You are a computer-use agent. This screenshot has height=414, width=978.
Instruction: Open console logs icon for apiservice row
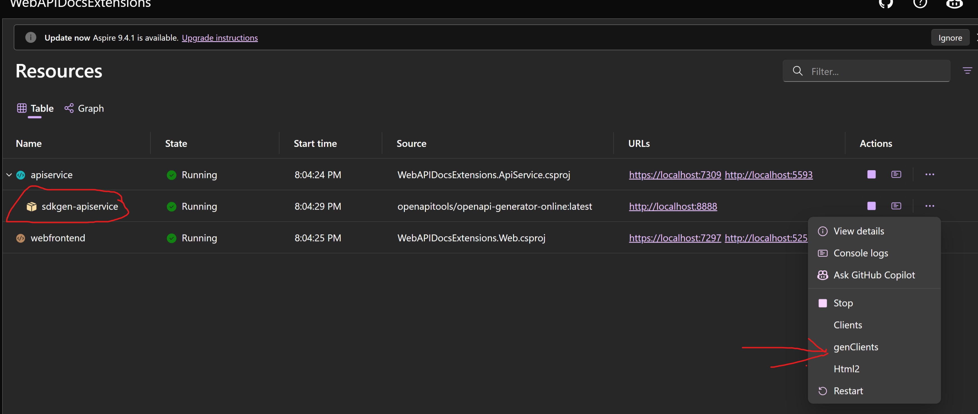pos(896,174)
